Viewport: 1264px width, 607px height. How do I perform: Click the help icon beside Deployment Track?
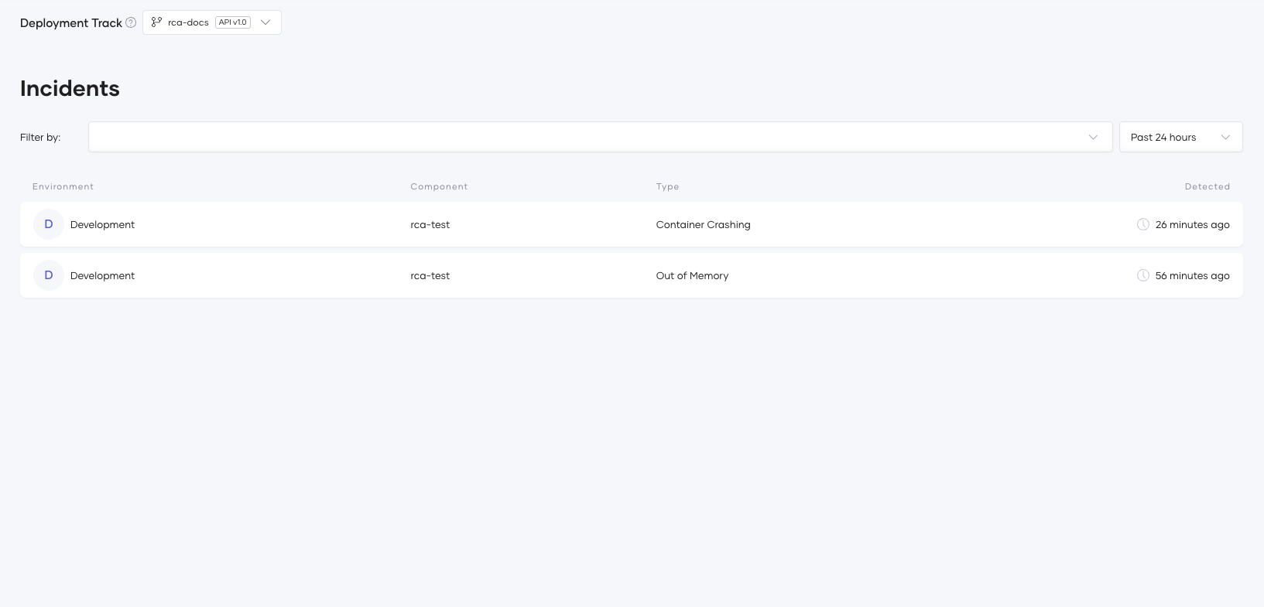click(131, 22)
